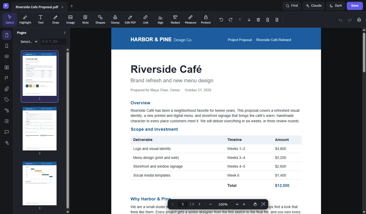Open the Tags sidebar panel
Image resolution: width=366 pixels, height=214 pixels.
pos(7,100)
